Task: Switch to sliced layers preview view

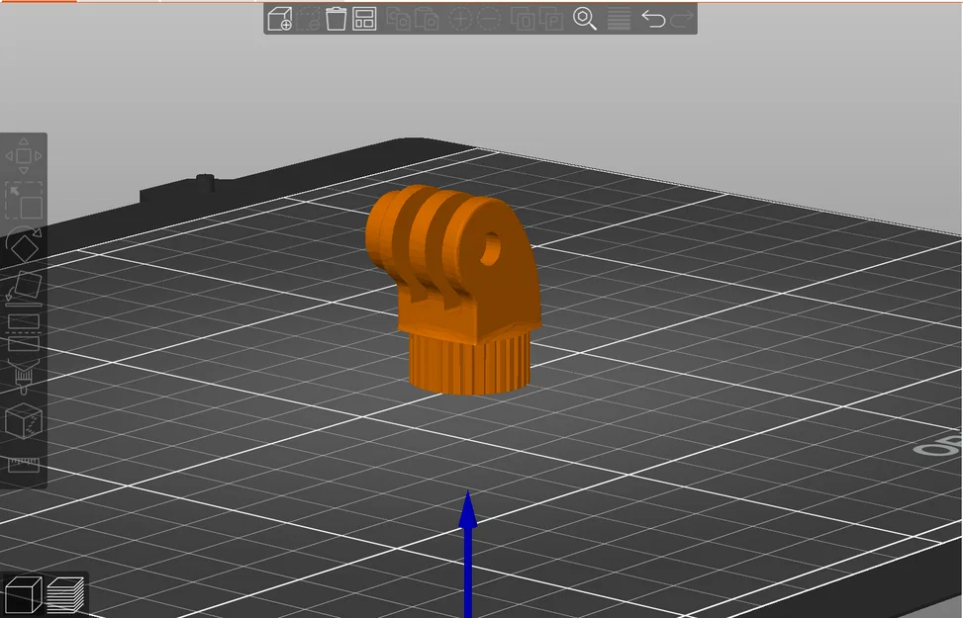Action: 65,594
